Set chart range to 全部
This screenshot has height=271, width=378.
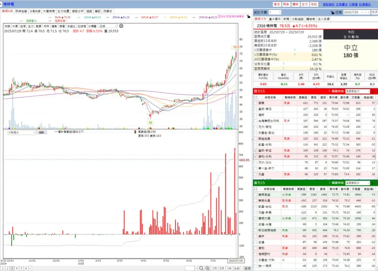click(237, 268)
